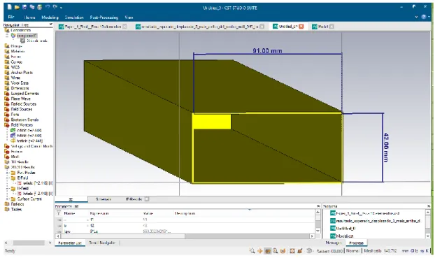Select Materials folder in navigation tree
435x258 pixels.
coord(17,51)
